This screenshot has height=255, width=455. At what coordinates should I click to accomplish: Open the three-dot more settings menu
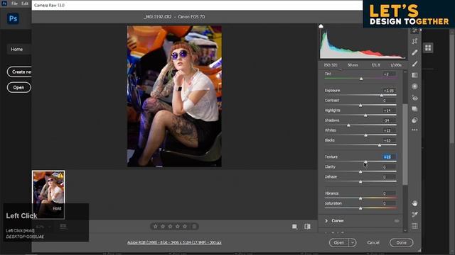(414, 130)
